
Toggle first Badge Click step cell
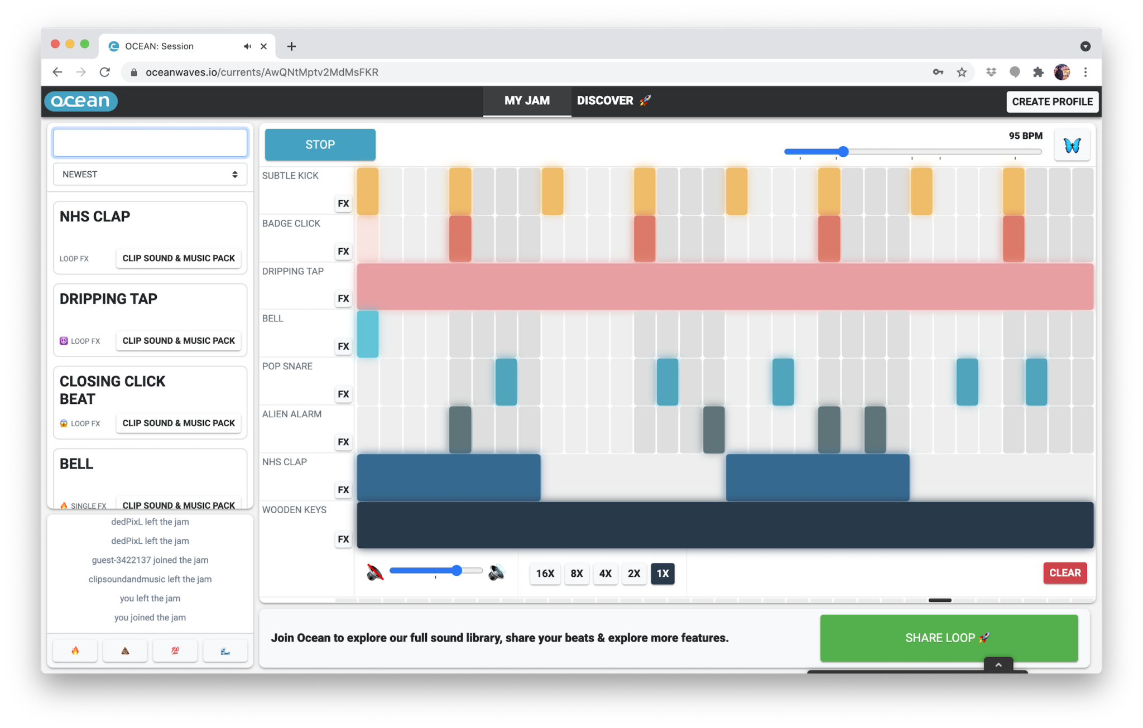pyautogui.click(x=368, y=239)
